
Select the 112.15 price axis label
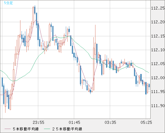coord(158,36)
